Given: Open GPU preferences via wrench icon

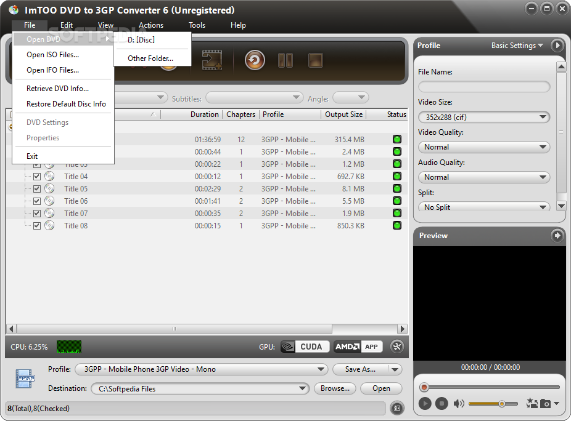Looking at the screenshot, I should pyautogui.click(x=397, y=347).
